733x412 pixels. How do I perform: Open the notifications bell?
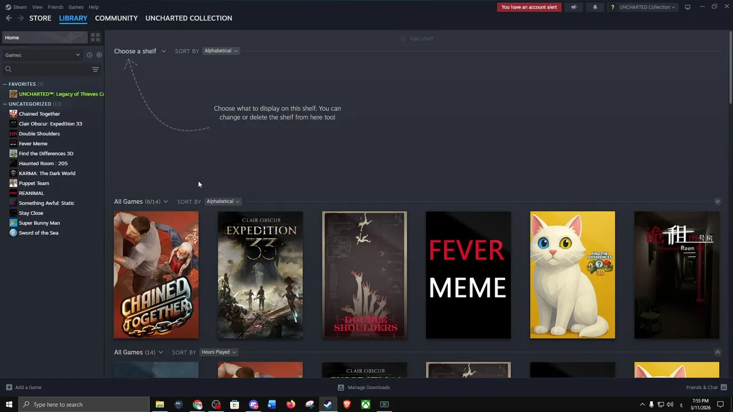595,7
